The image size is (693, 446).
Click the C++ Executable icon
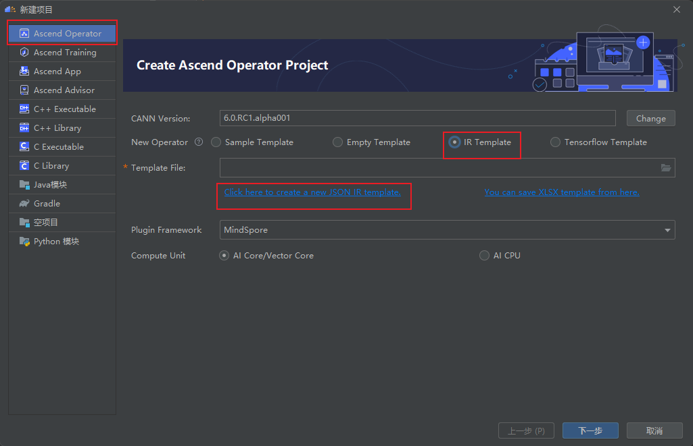pyautogui.click(x=24, y=109)
